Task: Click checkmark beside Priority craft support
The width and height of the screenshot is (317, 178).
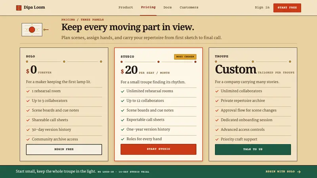Action: click(x=217, y=139)
